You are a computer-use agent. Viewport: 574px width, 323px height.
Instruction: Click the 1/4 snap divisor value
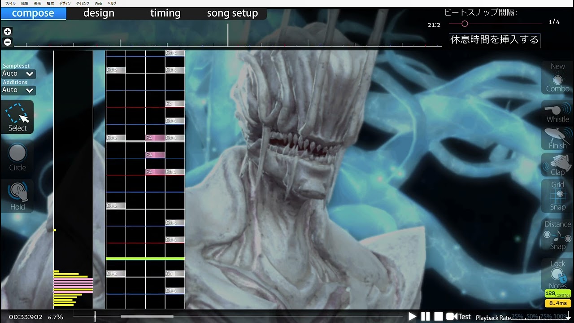coord(554,22)
